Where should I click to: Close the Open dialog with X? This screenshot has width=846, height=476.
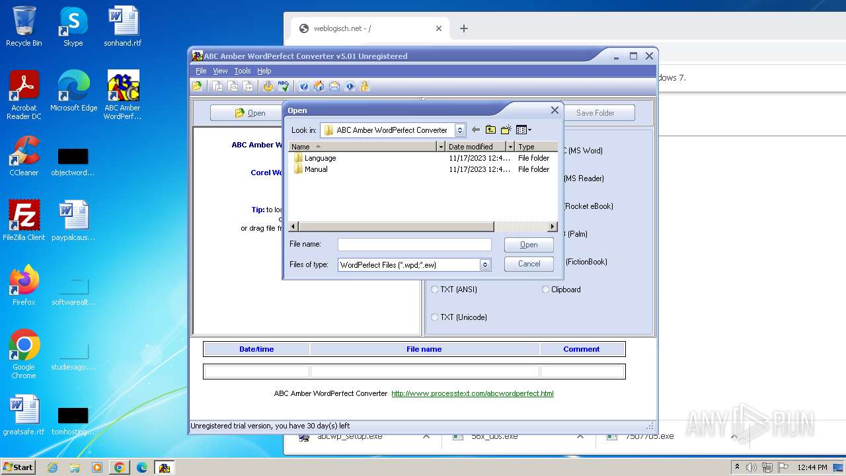555,110
